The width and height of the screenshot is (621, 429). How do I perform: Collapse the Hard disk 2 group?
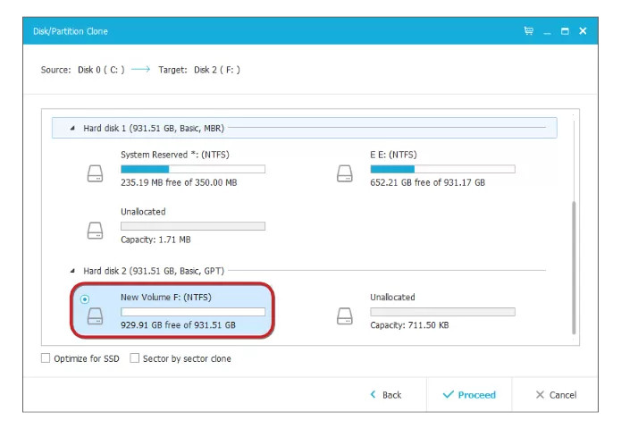(72, 271)
